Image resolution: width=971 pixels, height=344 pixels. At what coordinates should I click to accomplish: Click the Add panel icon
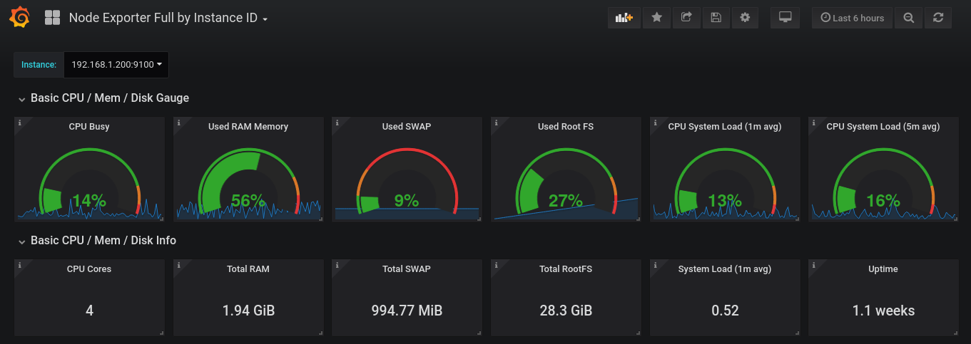(624, 18)
